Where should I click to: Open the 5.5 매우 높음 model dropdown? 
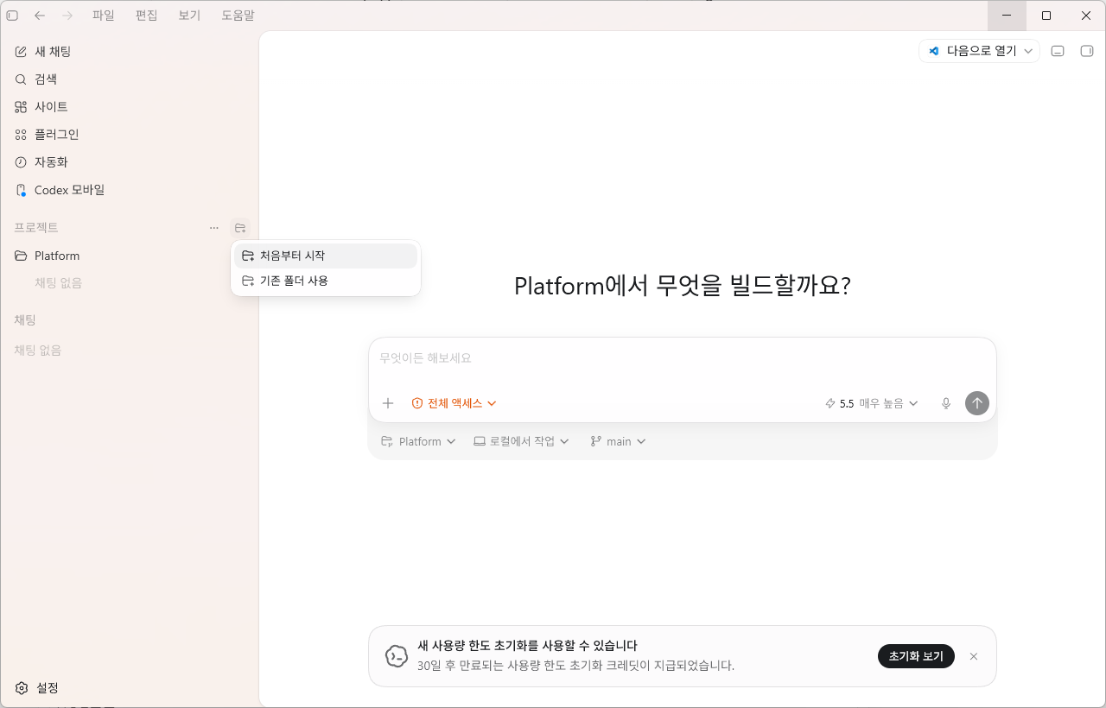872,403
